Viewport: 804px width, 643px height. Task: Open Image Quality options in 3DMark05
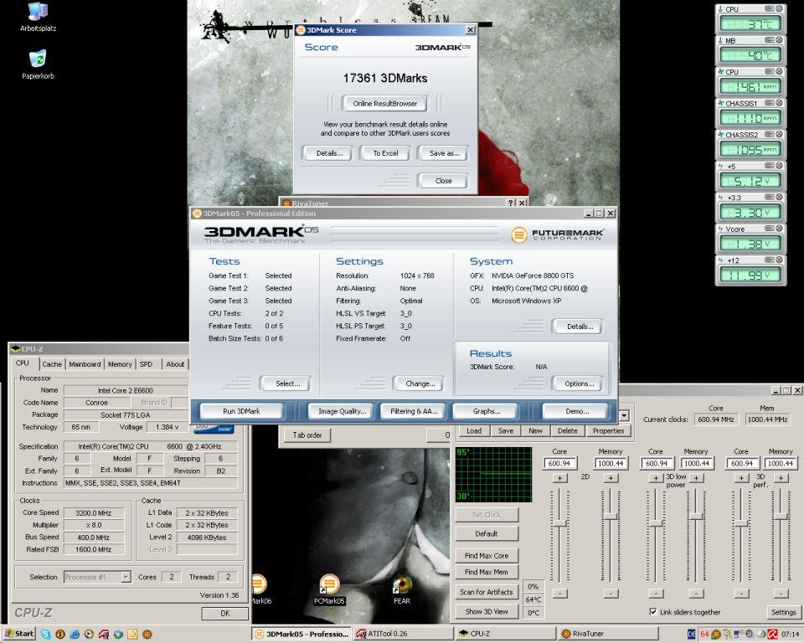(x=342, y=411)
